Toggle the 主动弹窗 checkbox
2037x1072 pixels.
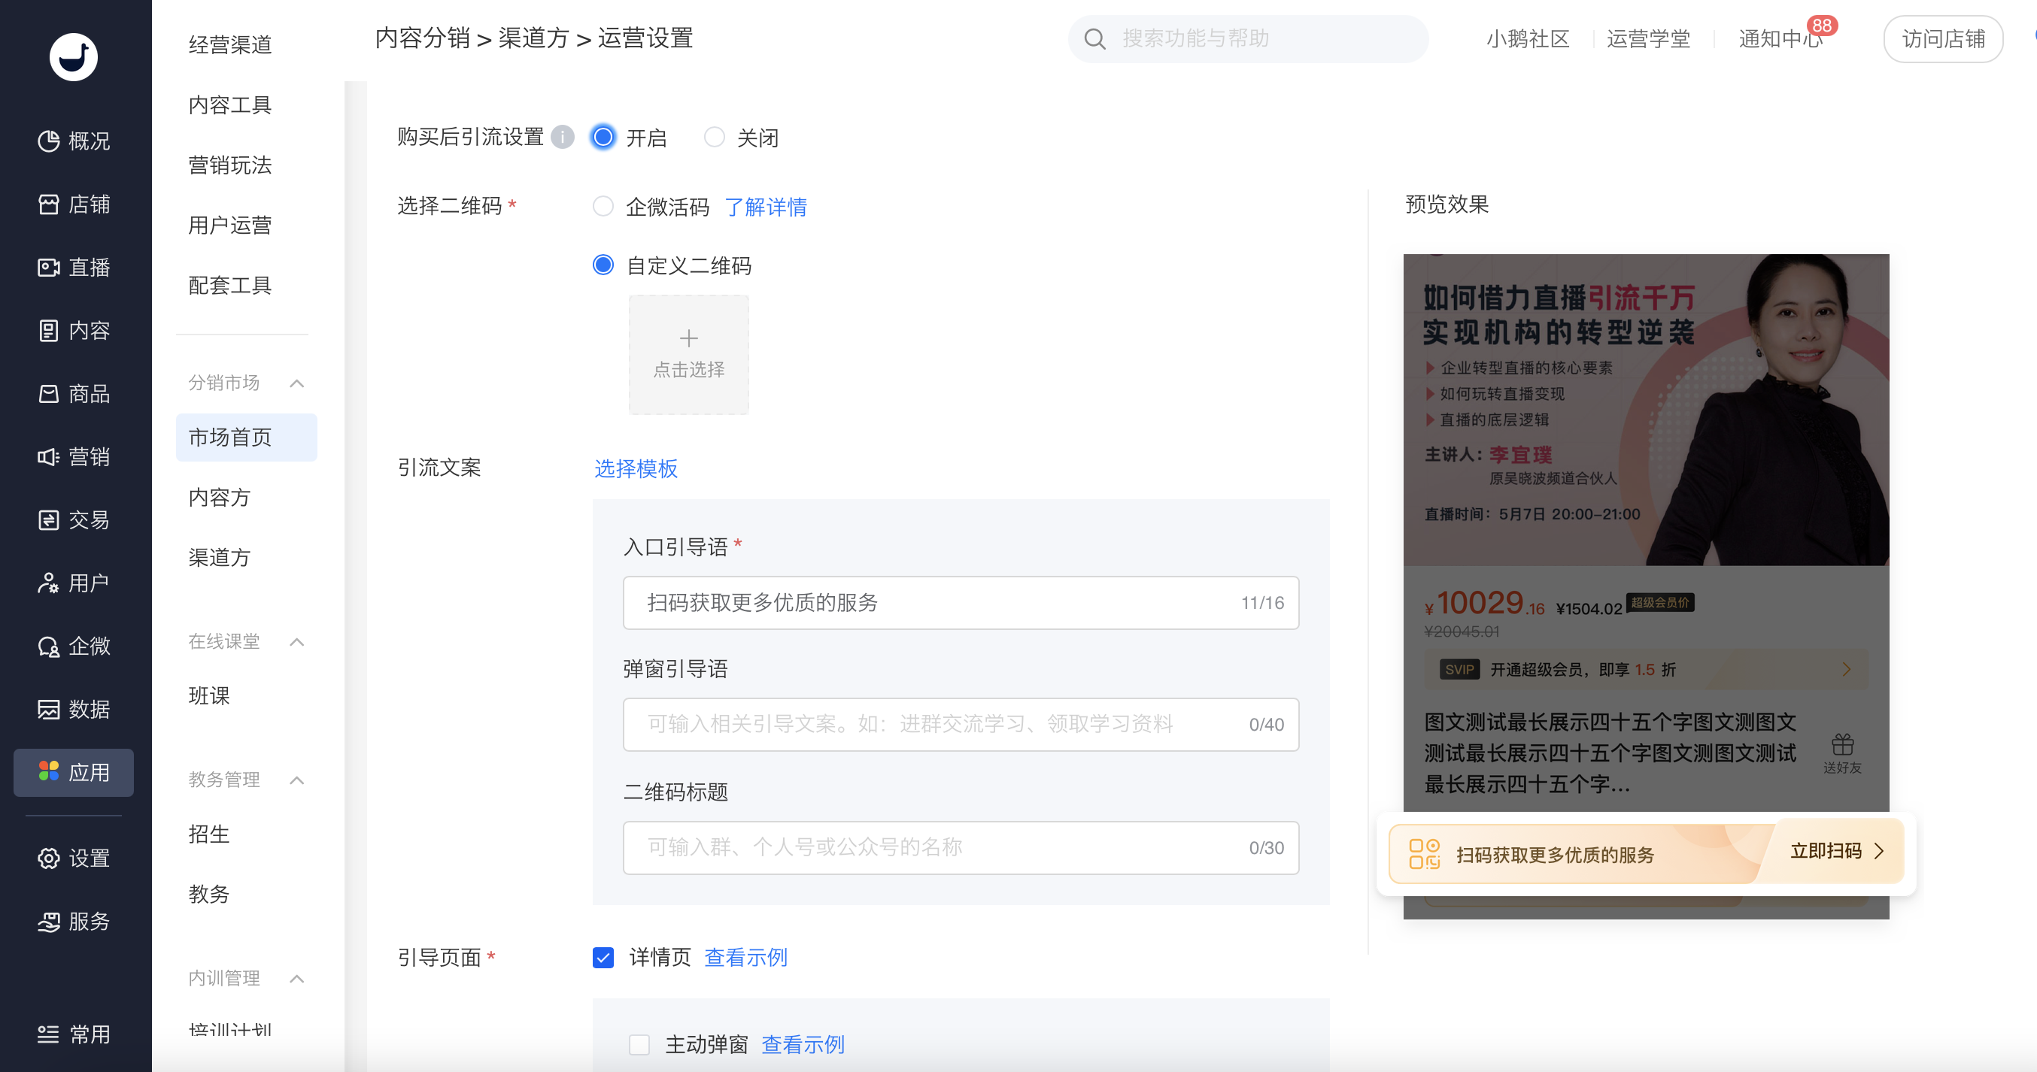[639, 1044]
